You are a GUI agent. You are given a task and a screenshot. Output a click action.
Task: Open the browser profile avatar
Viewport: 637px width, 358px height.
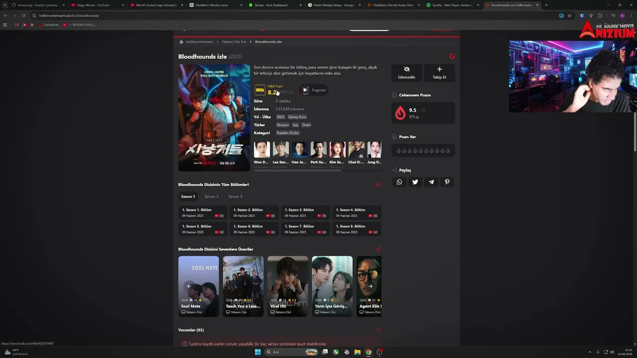point(622,15)
